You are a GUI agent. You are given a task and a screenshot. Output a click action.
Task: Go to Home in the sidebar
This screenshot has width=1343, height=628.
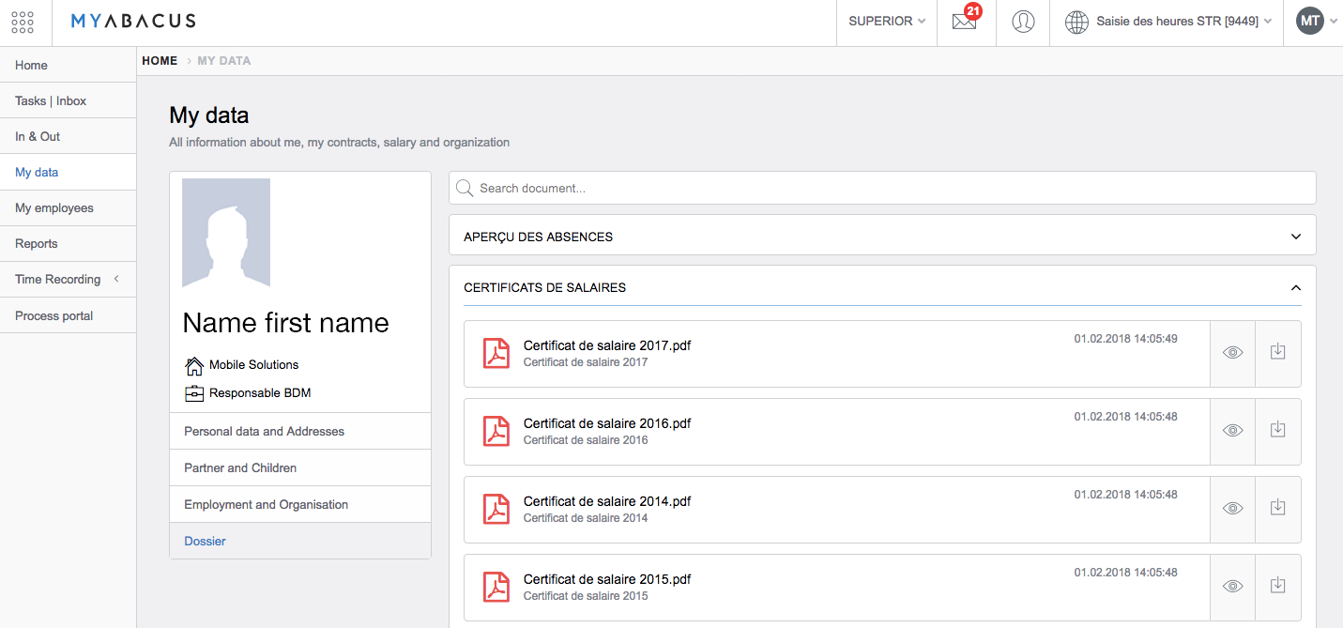(x=68, y=65)
